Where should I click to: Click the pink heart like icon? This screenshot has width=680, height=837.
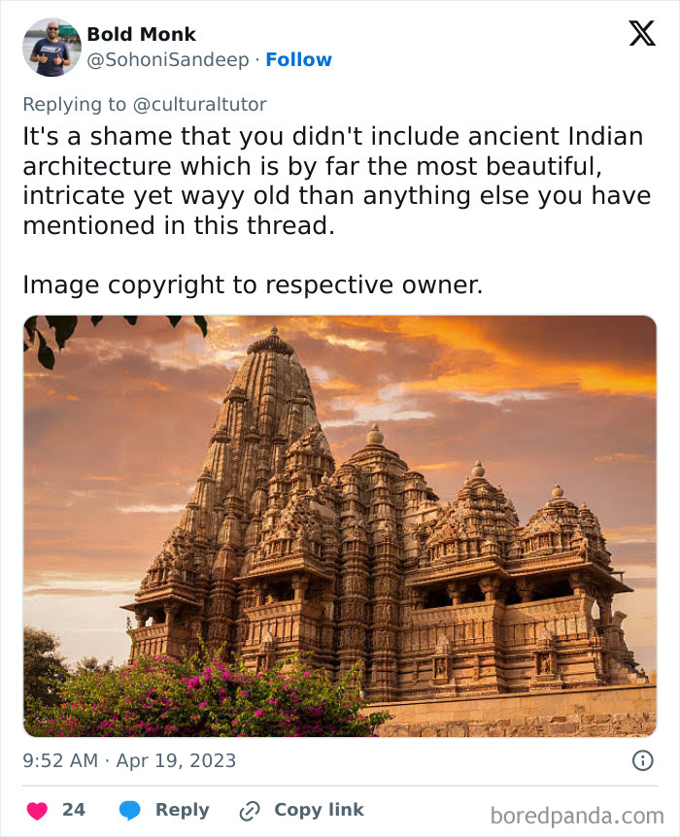coord(37,811)
